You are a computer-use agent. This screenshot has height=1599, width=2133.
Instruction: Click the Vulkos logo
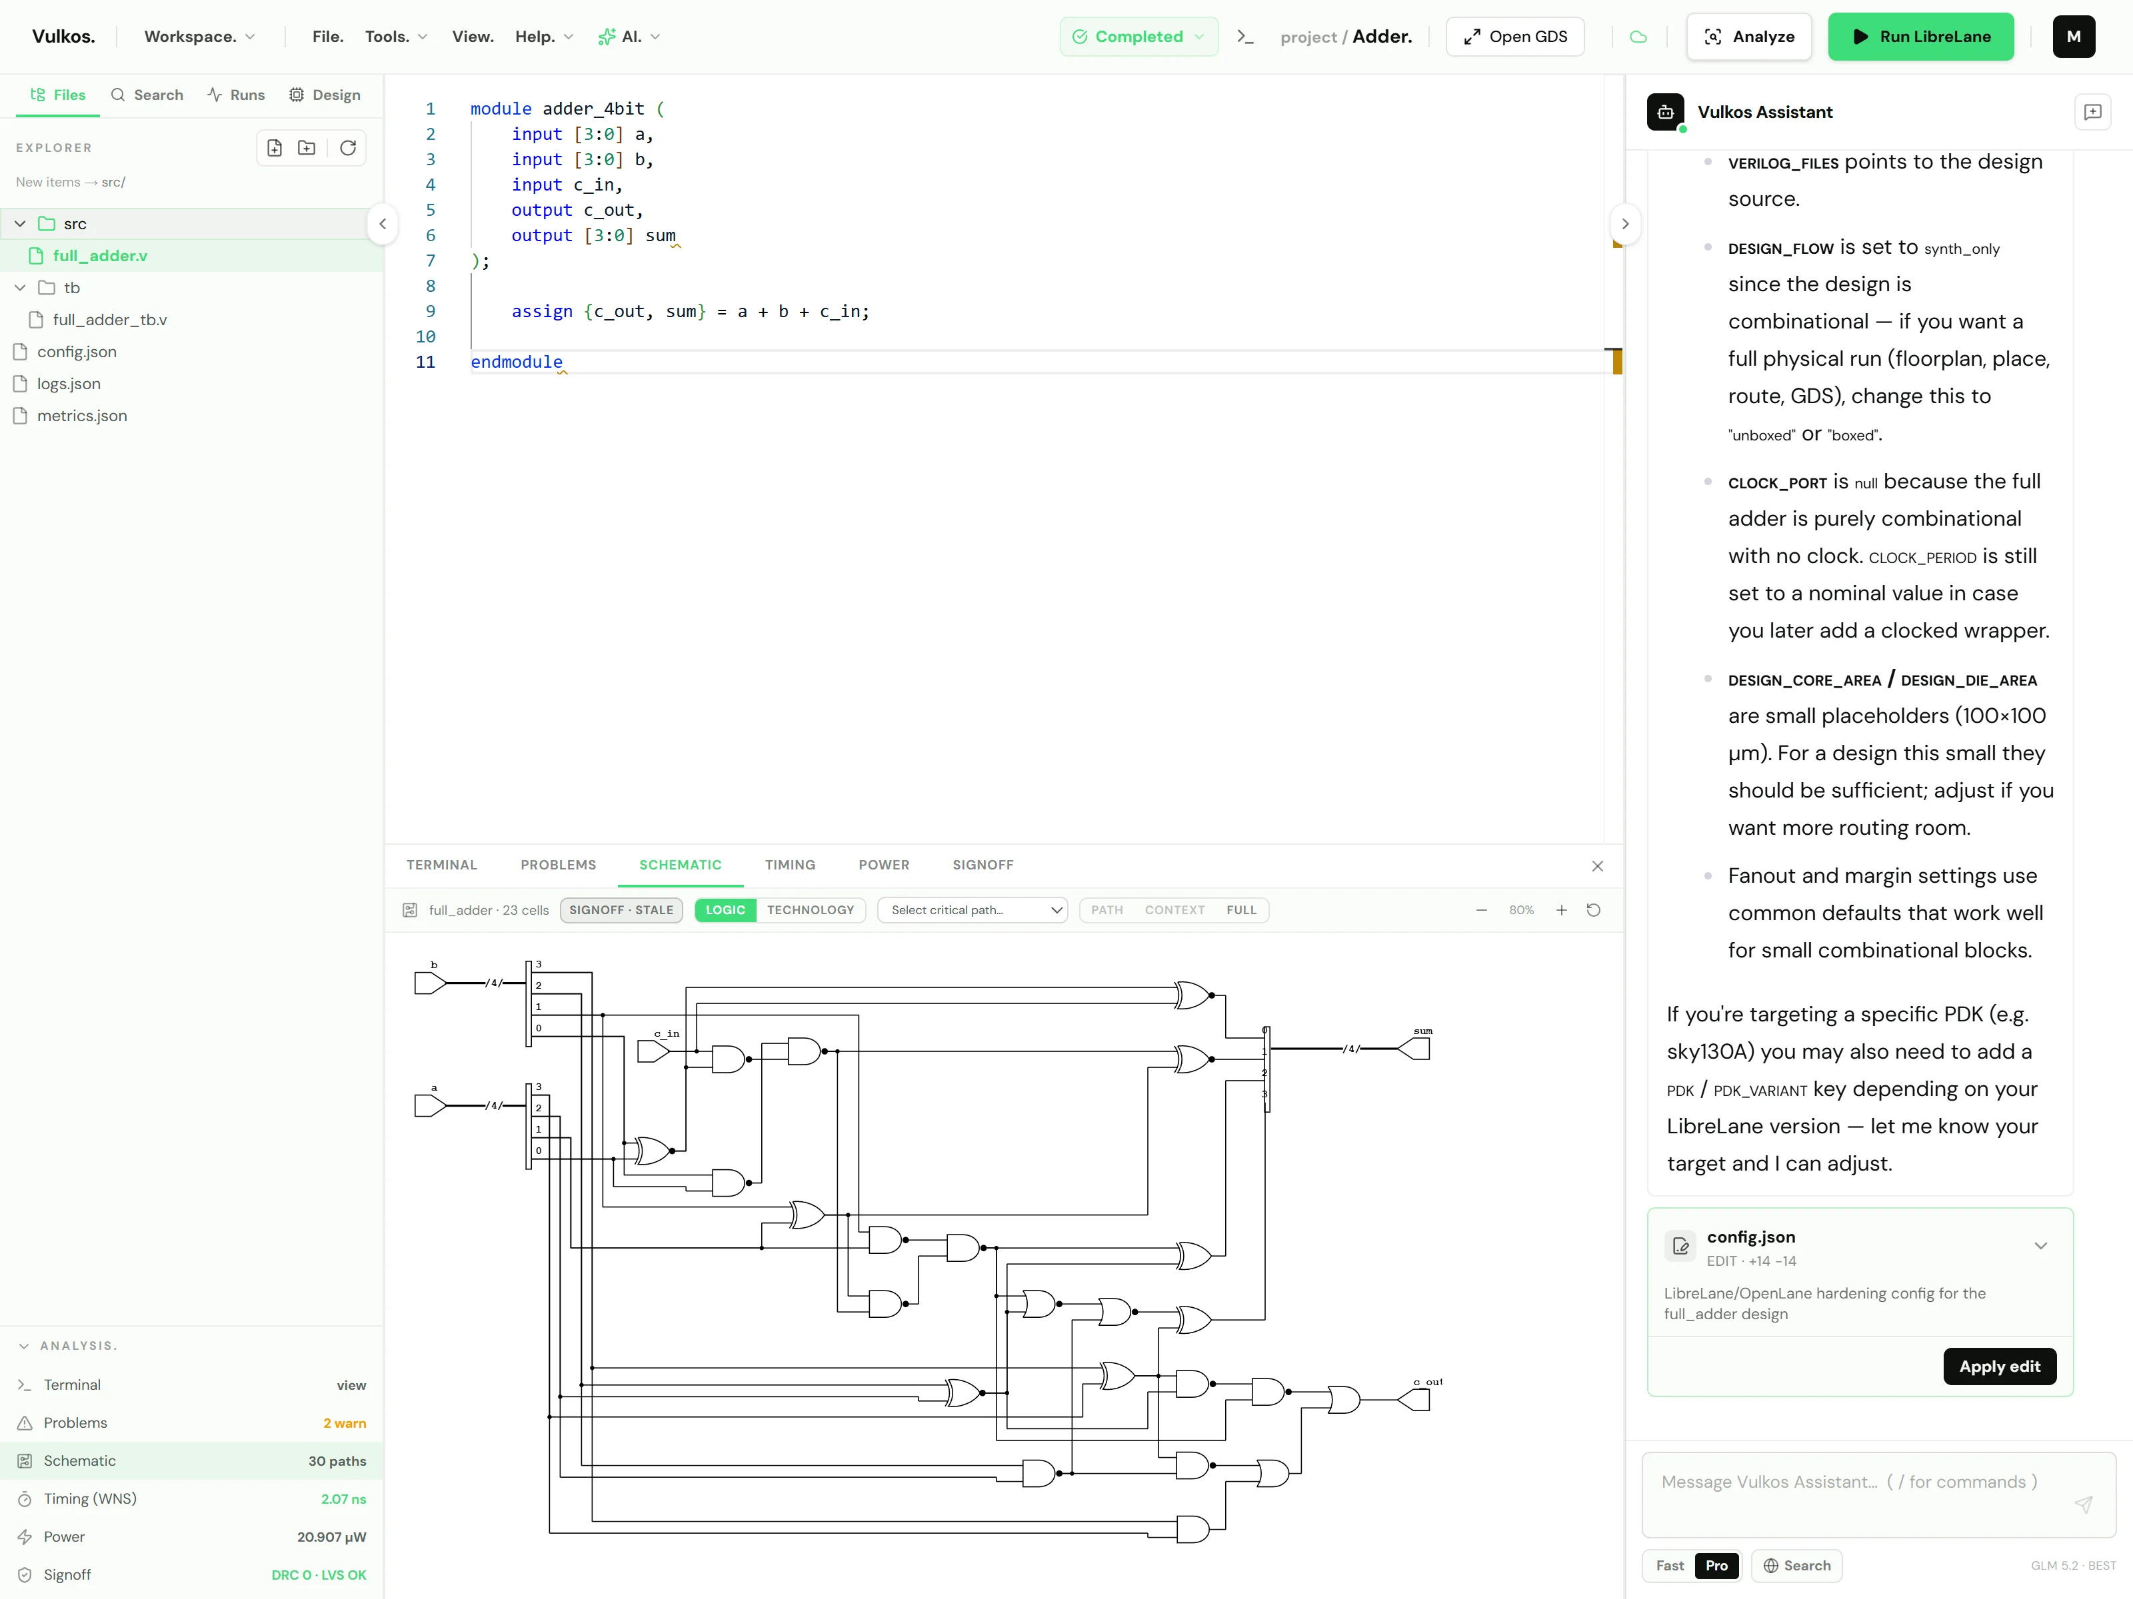pos(63,37)
